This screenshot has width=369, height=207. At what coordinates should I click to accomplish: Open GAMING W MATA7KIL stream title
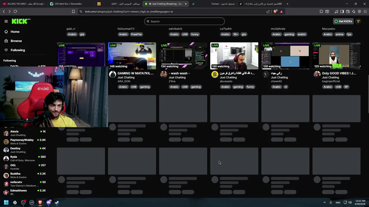(135, 73)
